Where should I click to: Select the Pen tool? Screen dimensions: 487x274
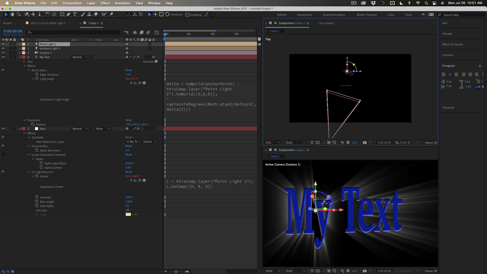coord(68,14)
